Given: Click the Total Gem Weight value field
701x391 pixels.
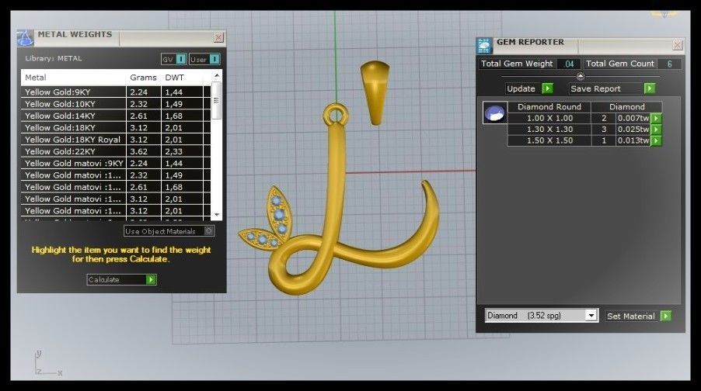Looking at the screenshot, I should 569,64.
